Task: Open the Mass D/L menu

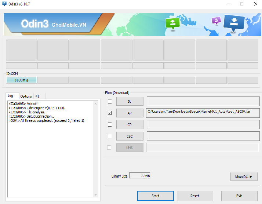Action: point(244,176)
